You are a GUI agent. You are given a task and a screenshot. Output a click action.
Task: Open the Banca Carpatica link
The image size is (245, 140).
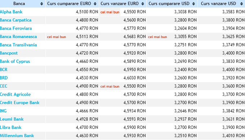pyautogui.click(x=16, y=20)
